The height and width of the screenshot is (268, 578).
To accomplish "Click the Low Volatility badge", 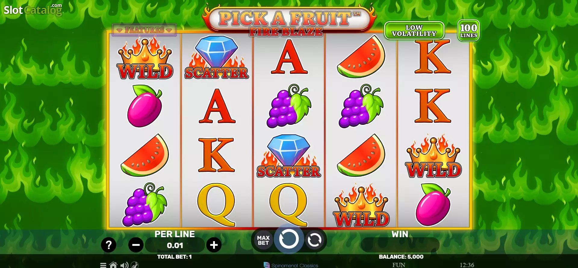I will (x=414, y=30).
